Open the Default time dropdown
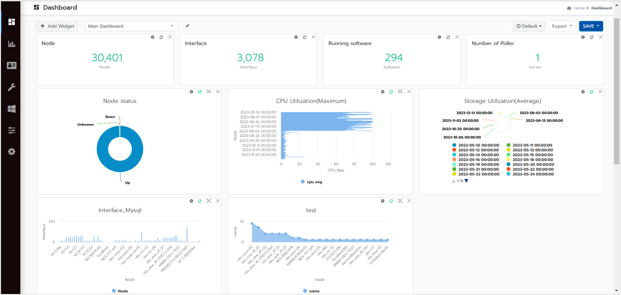 [x=529, y=26]
